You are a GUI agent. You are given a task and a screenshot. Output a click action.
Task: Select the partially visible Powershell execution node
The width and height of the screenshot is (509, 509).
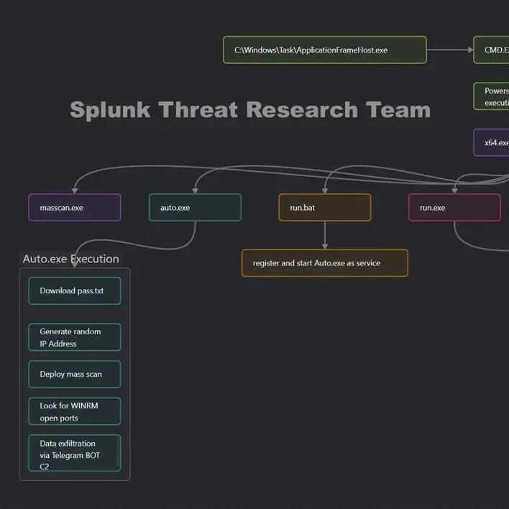(491, 96)
